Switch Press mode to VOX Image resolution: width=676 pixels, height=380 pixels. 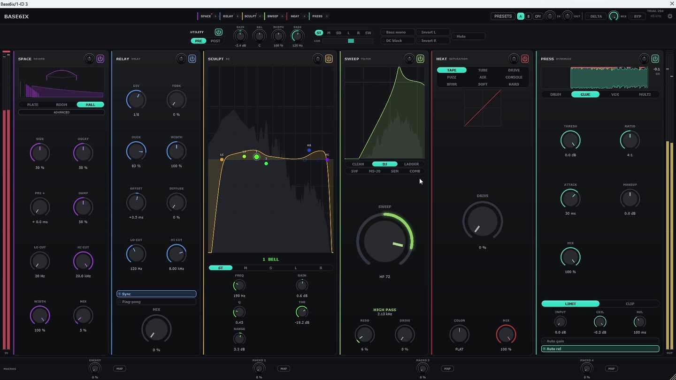(x=615, y=94)
